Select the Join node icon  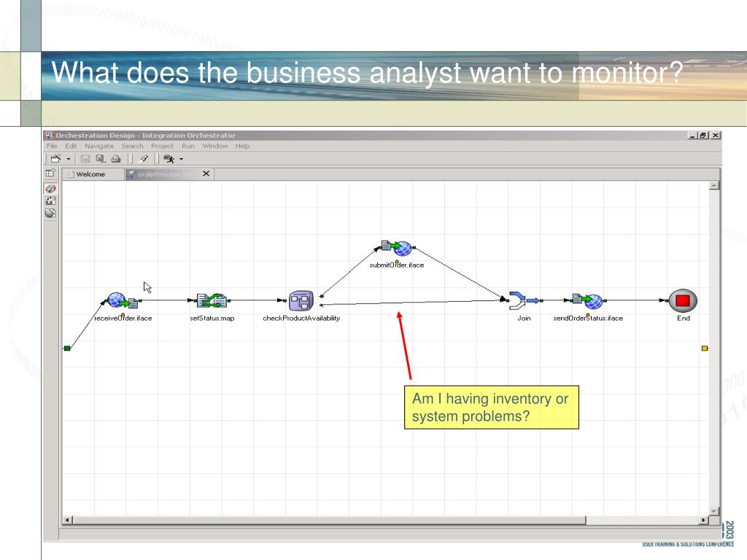coord(524,300)
